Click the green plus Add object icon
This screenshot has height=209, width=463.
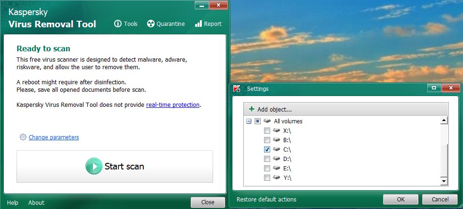[252, 109]
